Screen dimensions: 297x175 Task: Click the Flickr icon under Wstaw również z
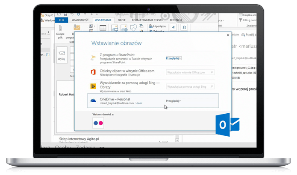coord(98,123)
